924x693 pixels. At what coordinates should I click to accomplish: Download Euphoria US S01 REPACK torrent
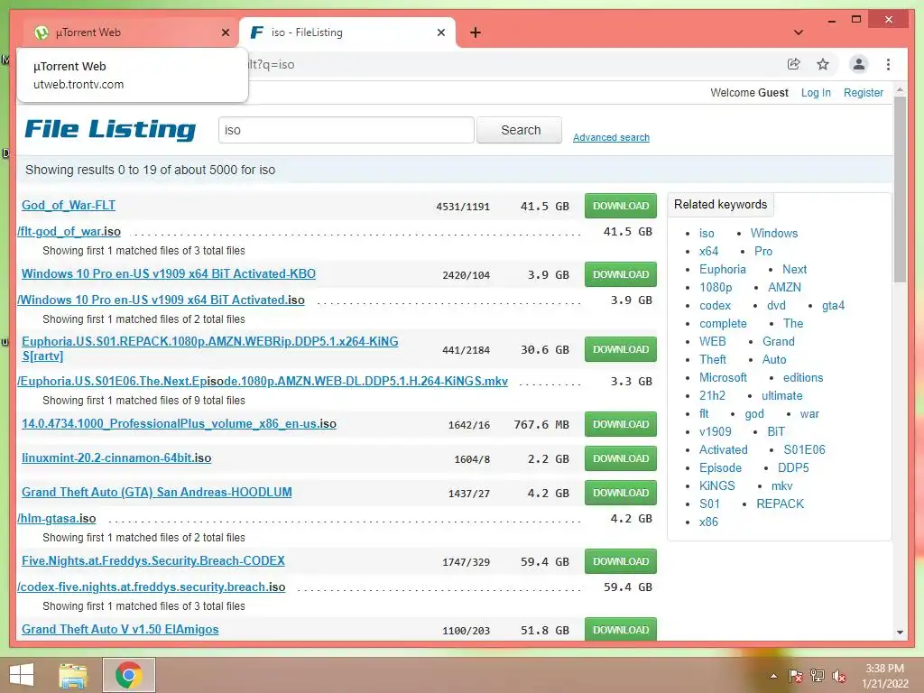click(621, 349)
